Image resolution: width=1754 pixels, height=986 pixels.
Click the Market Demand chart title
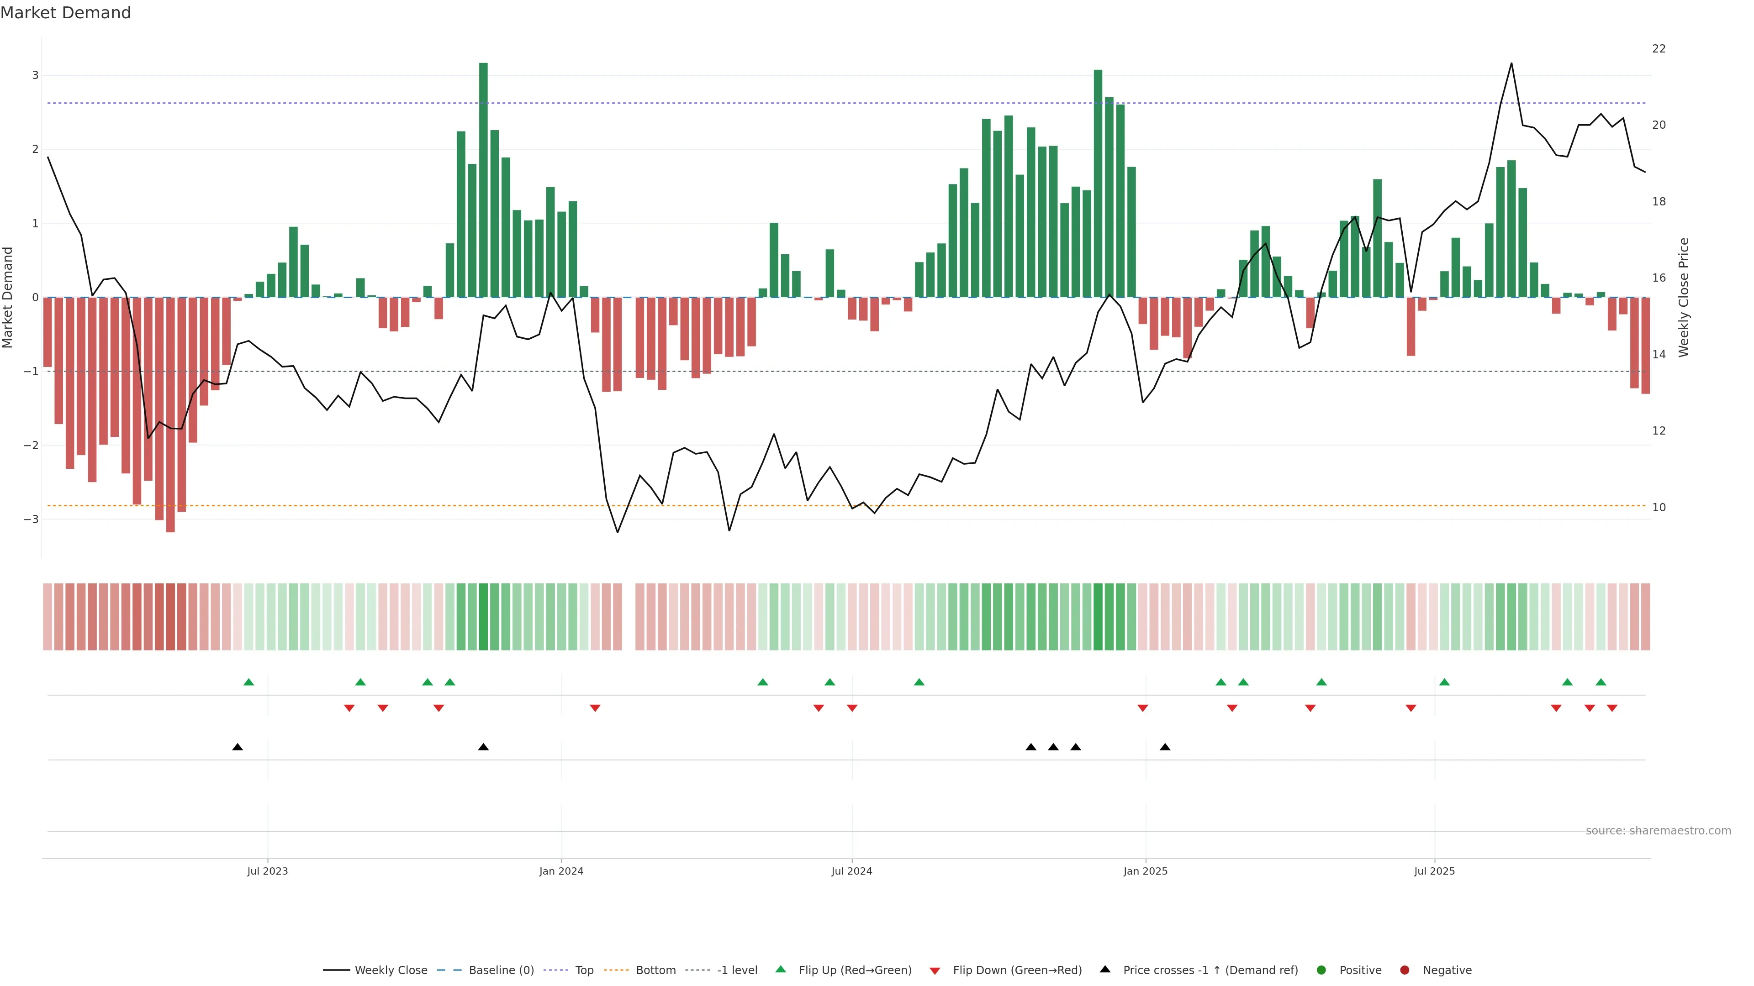point(65,13)
